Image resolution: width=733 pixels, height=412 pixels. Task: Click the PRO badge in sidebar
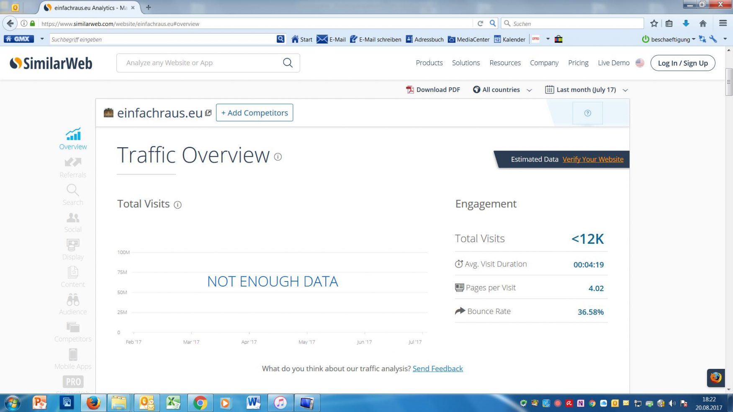click(x=73, y=381)
